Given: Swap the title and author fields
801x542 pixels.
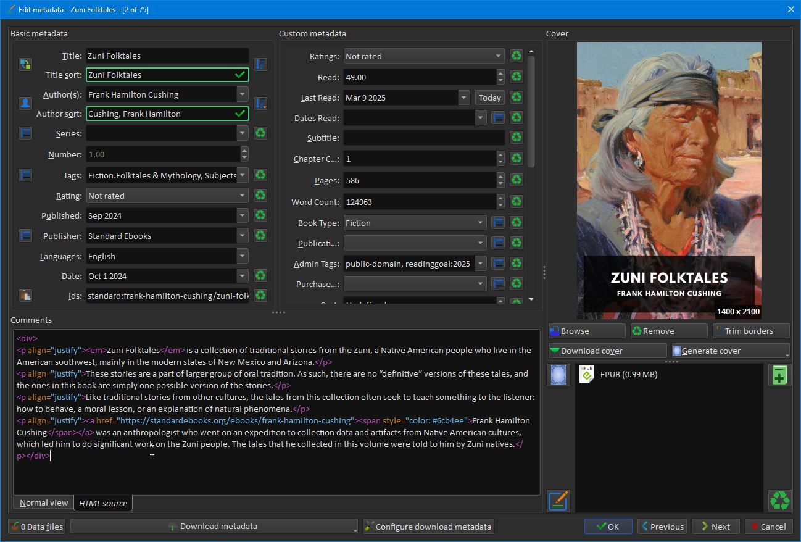Looking at the screenshot, I should 25,65.
